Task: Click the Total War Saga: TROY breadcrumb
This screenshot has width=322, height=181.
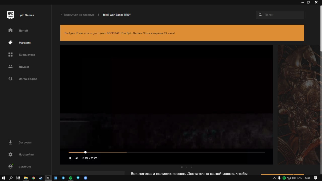Action: click(x=117, y=15)
